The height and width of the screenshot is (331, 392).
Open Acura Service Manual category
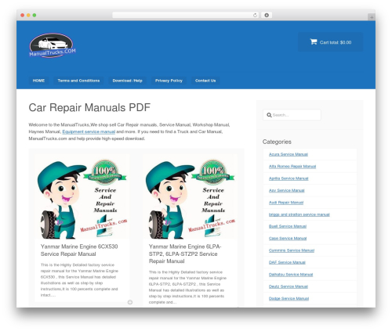289,154
